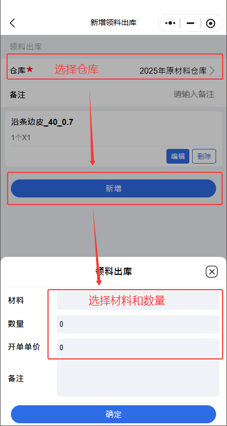Click the 编辑 button for 沿条边皮_40_0.7
Image resolution: width=227 pixels, height=426 pixels.
click(178, 156)
